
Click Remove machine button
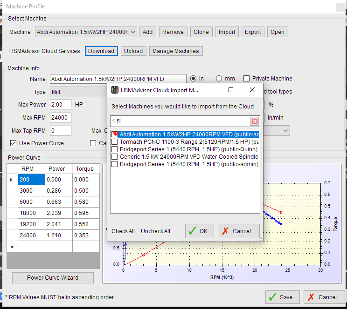tap(173, 32)
